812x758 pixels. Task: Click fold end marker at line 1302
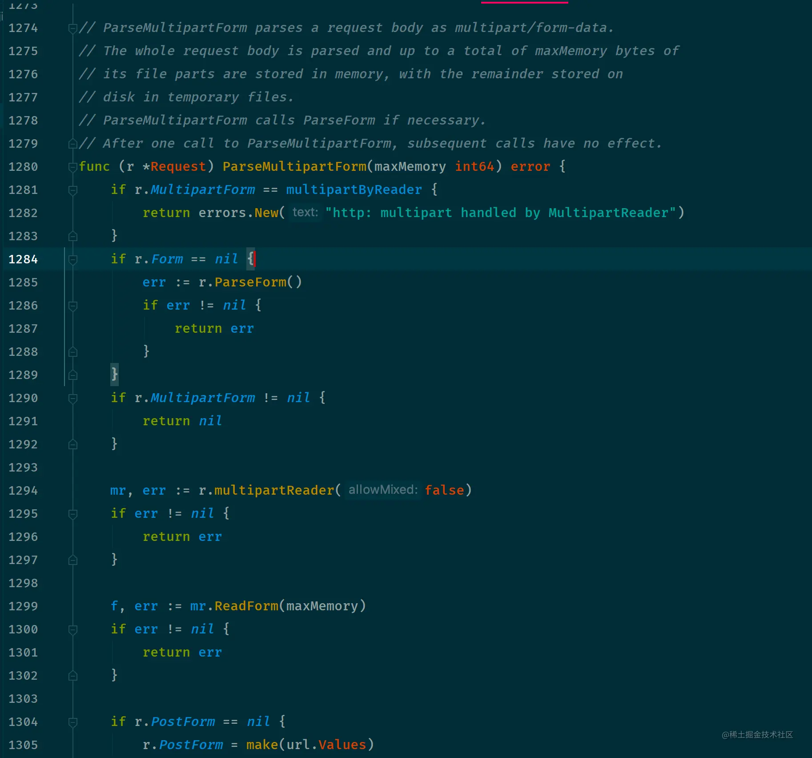(73, 675)
